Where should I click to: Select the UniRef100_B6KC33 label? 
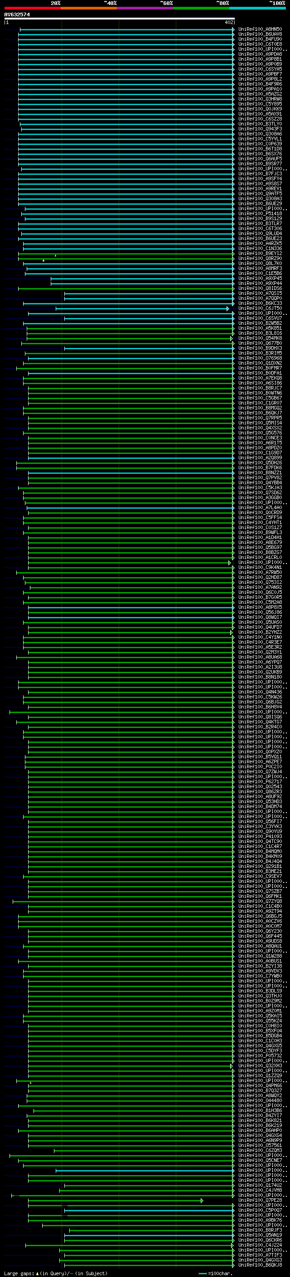260,304
